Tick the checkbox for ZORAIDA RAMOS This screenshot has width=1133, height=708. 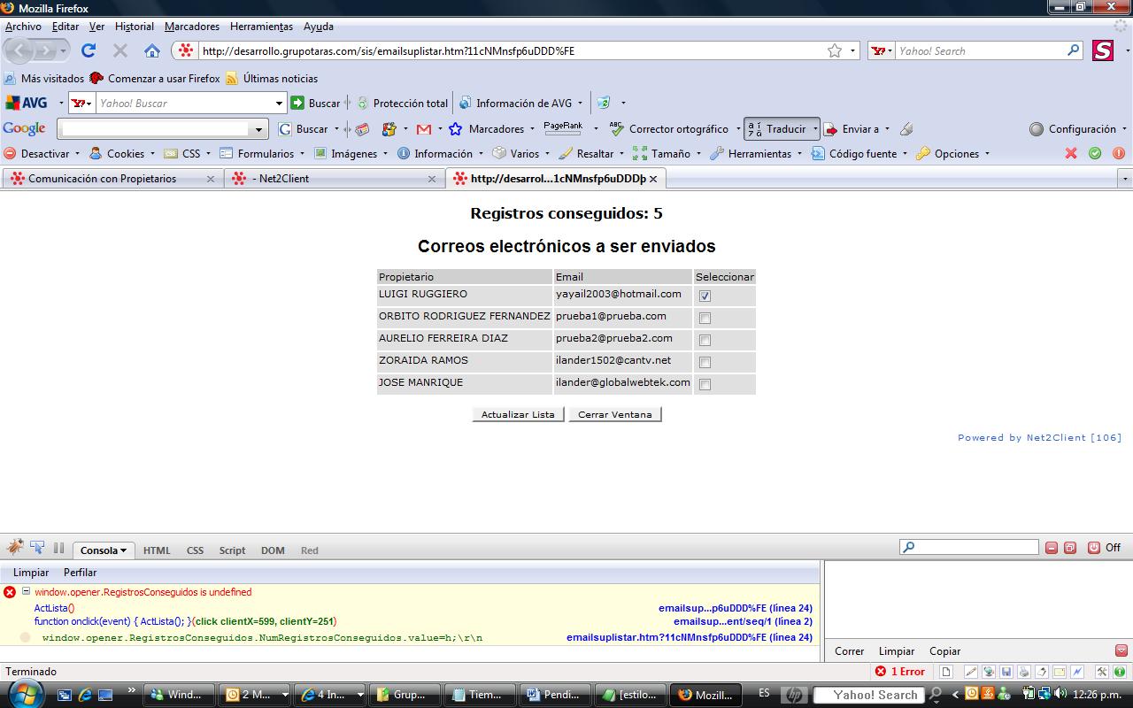705,363
